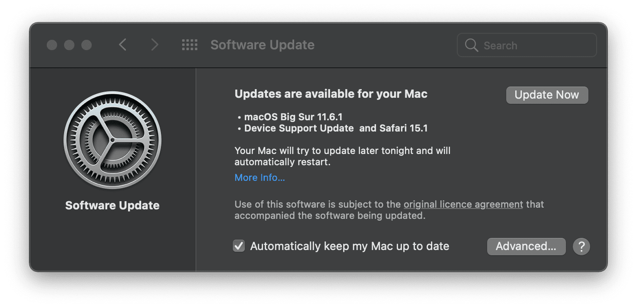
Task: Click the update availability heading text
Action: click(330, 94)
